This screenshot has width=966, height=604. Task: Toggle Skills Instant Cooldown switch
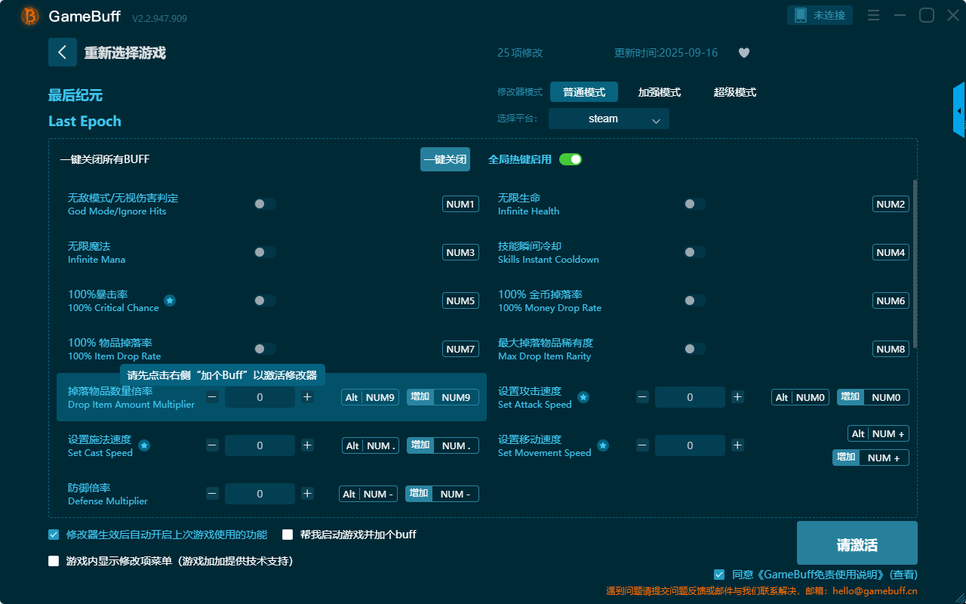(x=695, y=252)
